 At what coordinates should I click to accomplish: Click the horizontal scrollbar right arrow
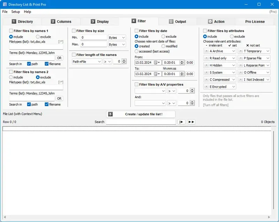pos(269,217)
